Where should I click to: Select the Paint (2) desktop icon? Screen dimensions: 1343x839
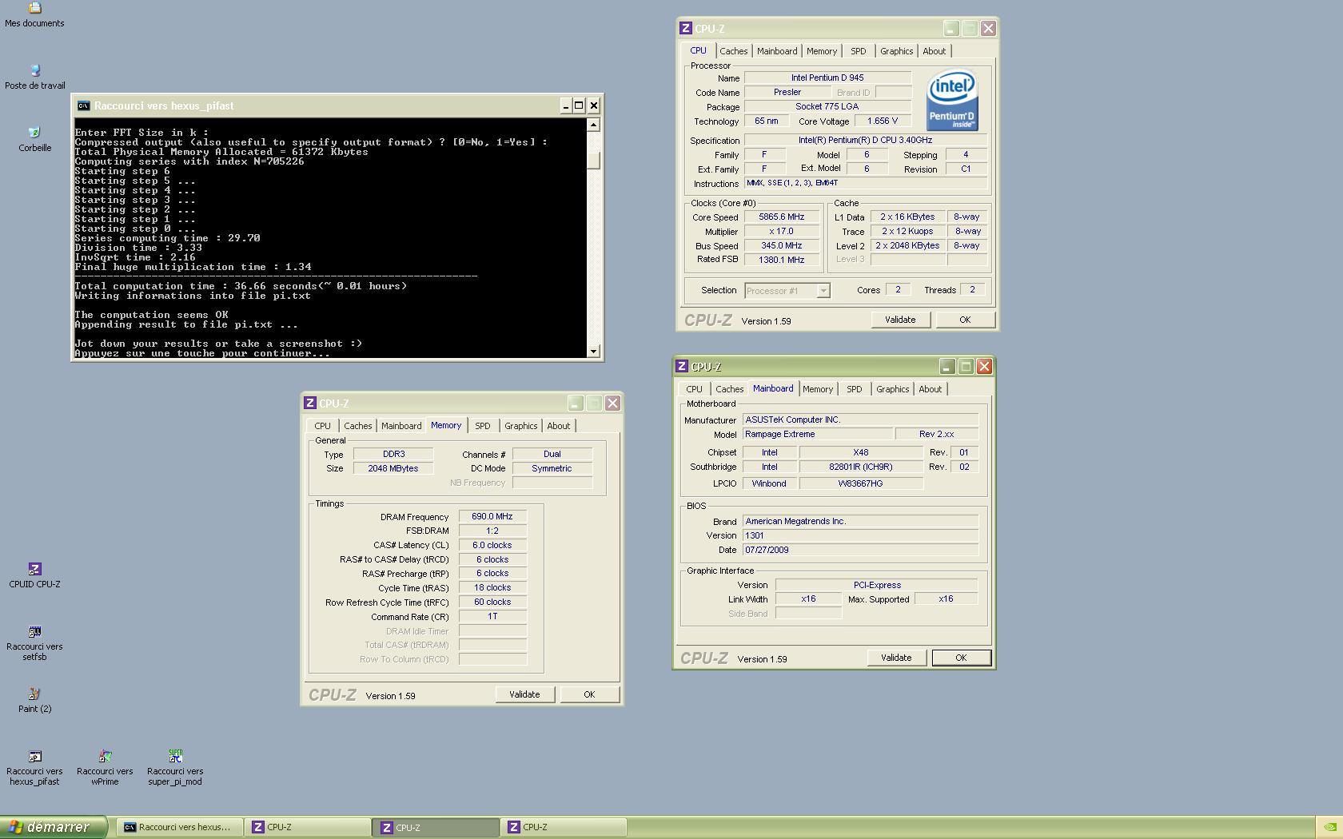point(34,700)
